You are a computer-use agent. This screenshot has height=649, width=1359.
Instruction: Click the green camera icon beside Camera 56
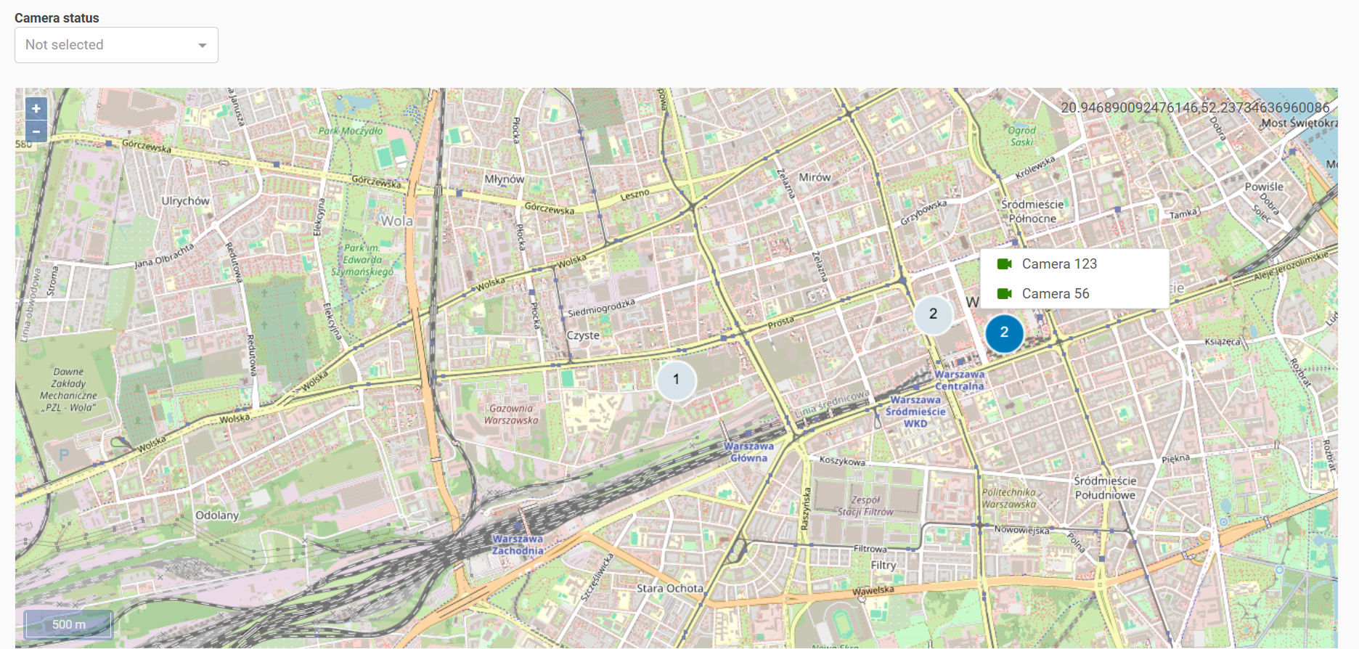tap(1004, 293)
